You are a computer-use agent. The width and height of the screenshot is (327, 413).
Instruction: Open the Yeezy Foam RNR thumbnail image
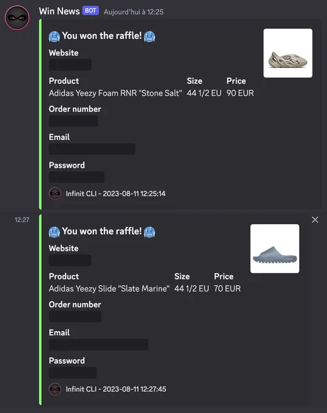[x=288, y=53]
